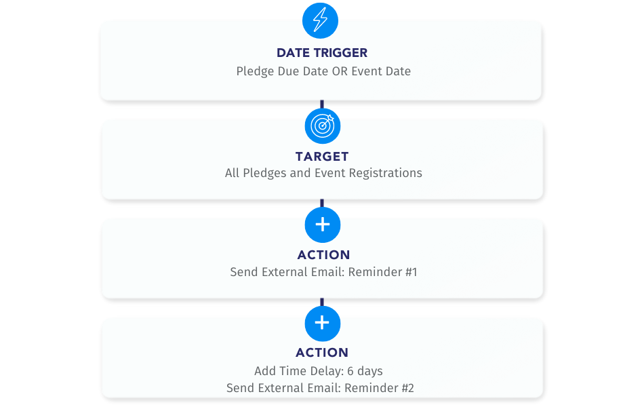Click the second ACTION heading
Screen dimensions: 644x407
tap(322, 353)
